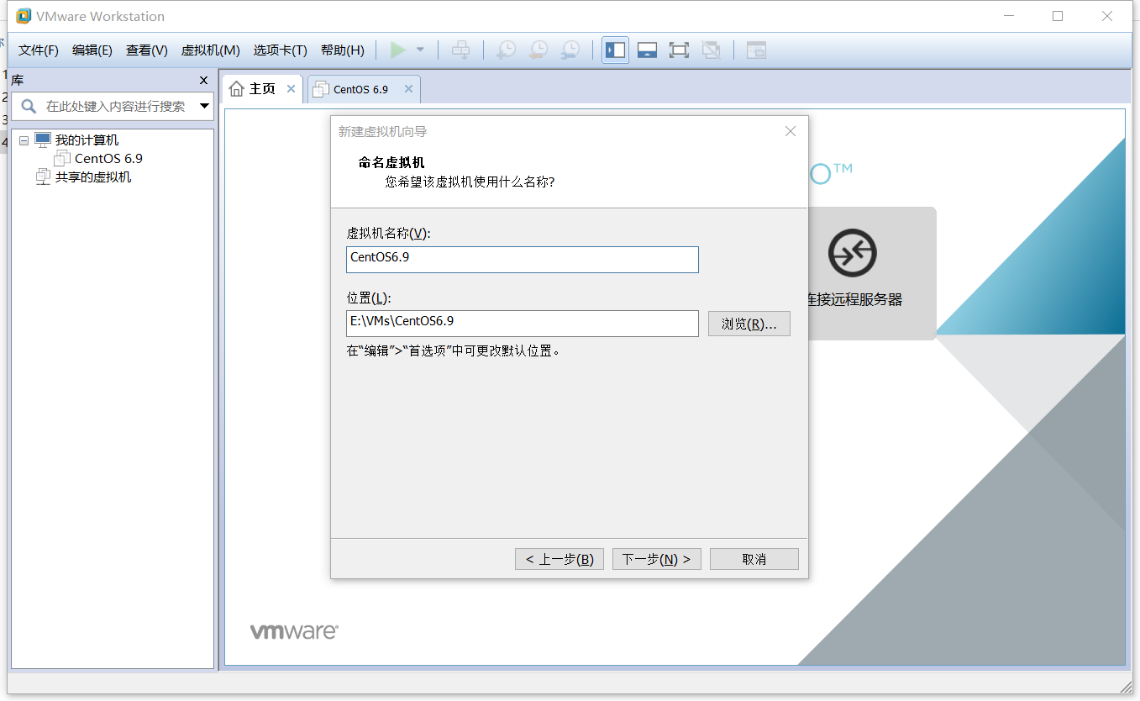Click the 位置 path text field
This screenshot has height=701, width=1140.
point(523,324)
